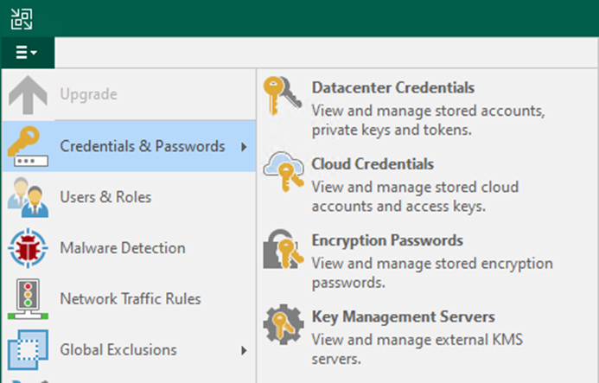Select the Credentials & Passwords key icon
This screenshot has width=599, height=383.
[x=28, y=146]
